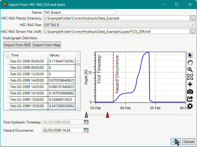The height and width of the screenshot is (147, 197).
Task: Click the green First Timestep line on chart
Action: click(x=96, y=77)
